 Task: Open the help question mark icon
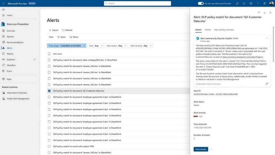point(258,3)
